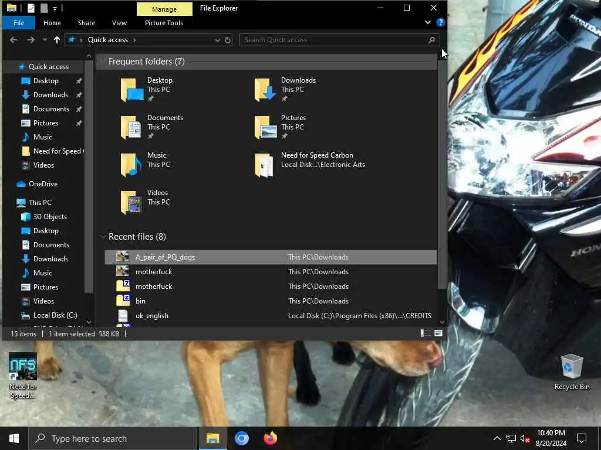Click Quick access in the address bar
Screen dimensions: 601x450
click(108, 40)
